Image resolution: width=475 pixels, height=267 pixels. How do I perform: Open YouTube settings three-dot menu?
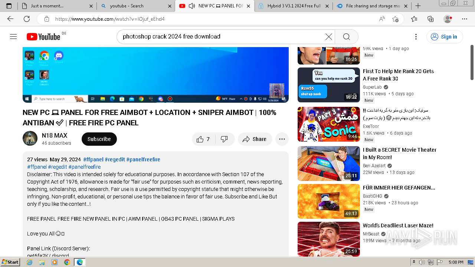[x=416, y=36]
